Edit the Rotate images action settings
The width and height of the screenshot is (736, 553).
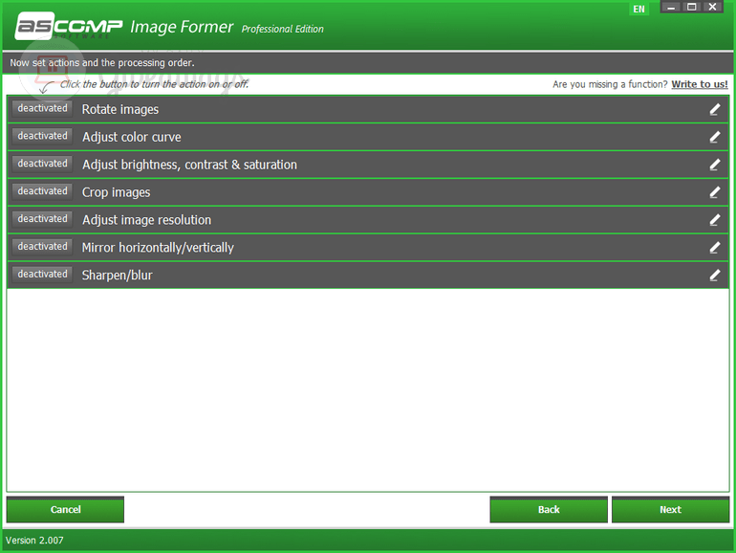coord(714,109)
